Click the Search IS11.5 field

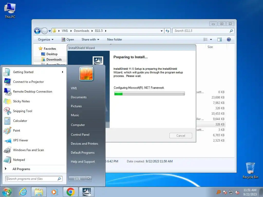coord(203,31)
